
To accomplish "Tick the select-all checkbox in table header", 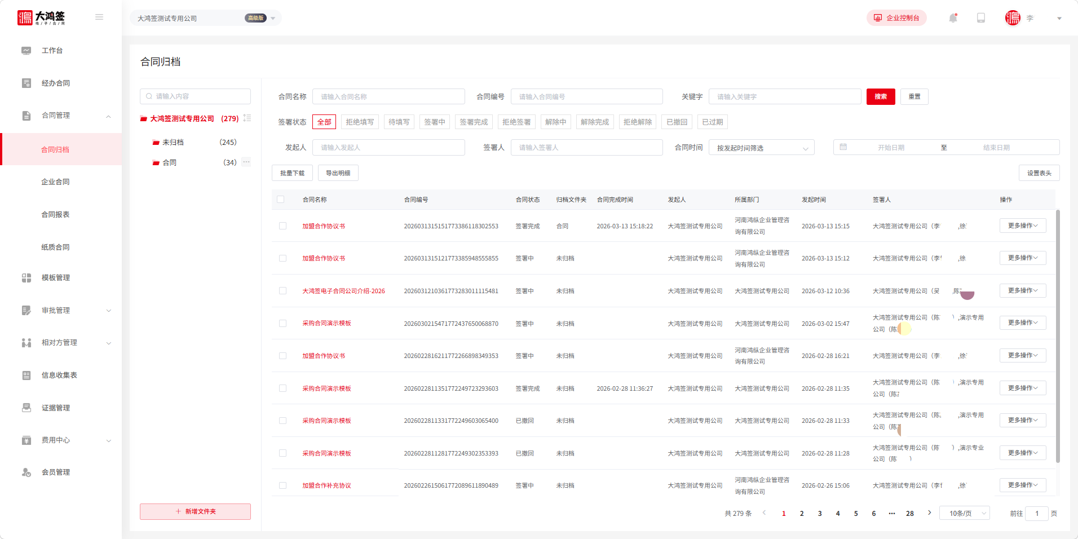I will [x=281, y=200].
